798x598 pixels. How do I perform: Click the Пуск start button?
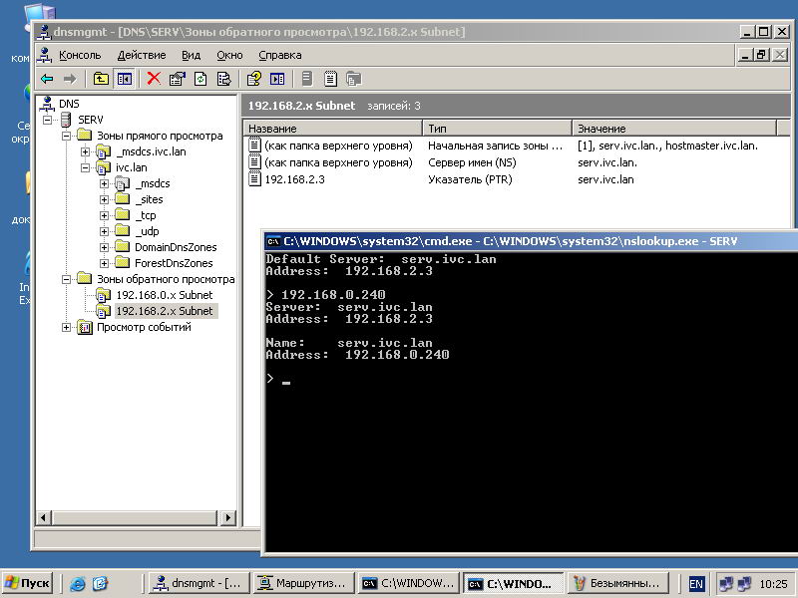(x=27, y=583)
